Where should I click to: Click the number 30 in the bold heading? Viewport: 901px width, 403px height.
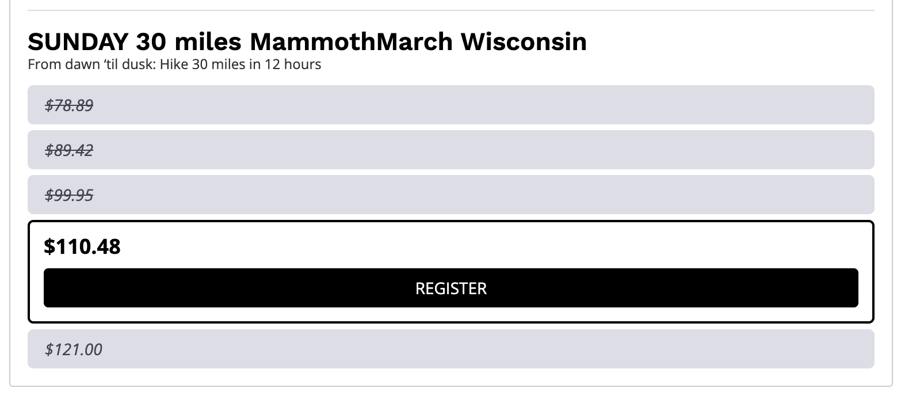151,42
